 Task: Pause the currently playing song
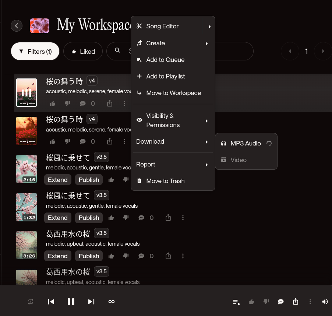click(x=71, y=302)
